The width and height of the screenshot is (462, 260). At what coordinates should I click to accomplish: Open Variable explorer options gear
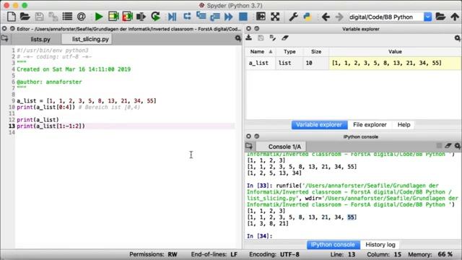(457, 38)
